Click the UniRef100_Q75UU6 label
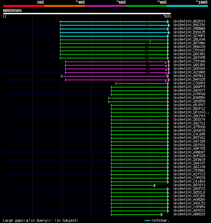 (x=189, y=127)
